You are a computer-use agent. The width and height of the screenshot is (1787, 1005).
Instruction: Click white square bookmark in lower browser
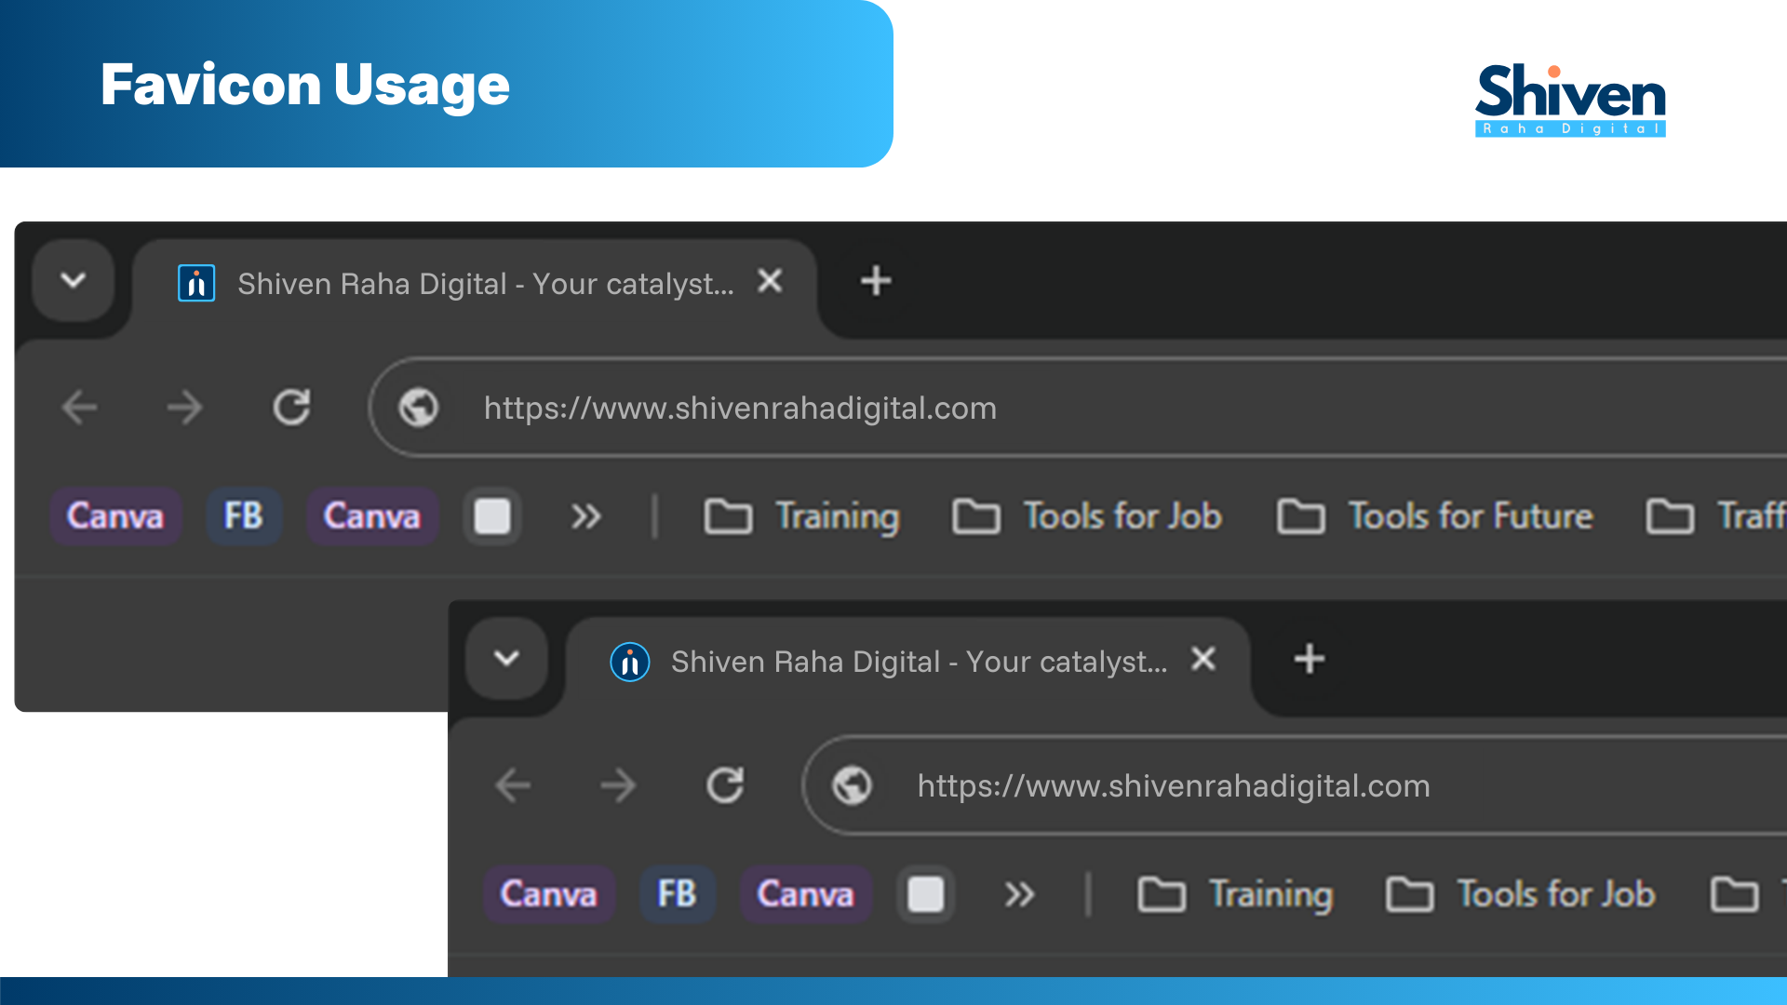[926, 894]
